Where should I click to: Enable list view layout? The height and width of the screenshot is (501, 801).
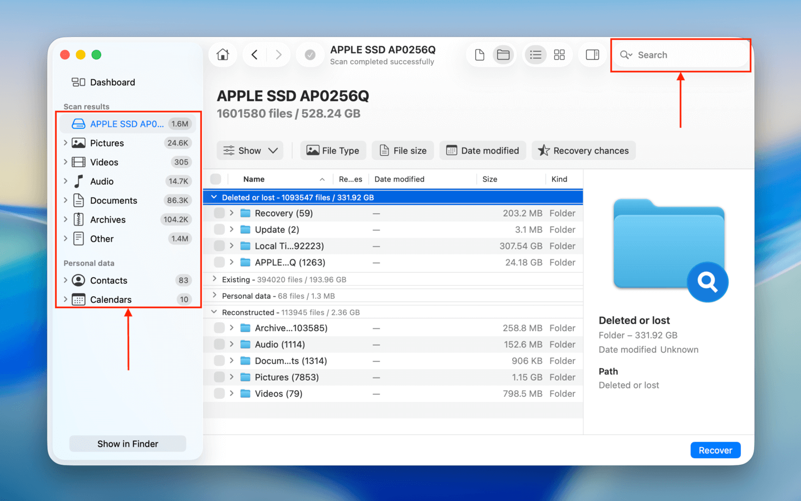point(535,55)
